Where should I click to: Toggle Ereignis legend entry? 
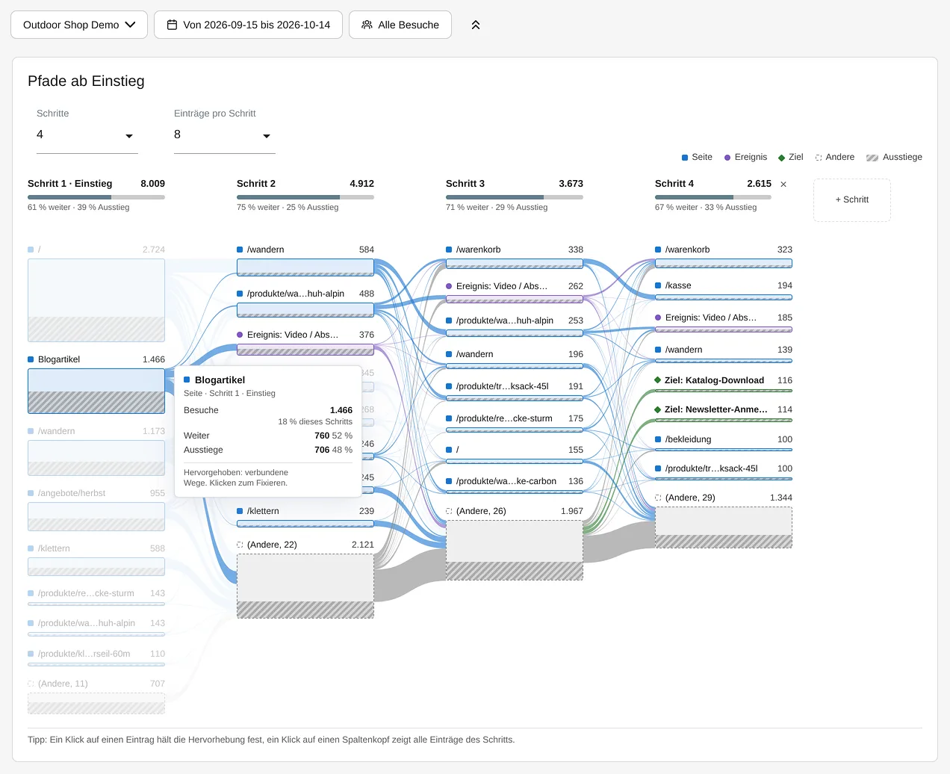coord(745,157)
